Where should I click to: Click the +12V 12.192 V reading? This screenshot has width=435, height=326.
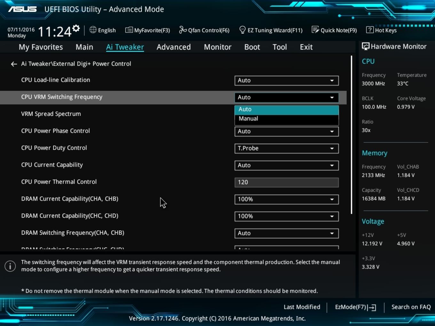click(372, 244)
